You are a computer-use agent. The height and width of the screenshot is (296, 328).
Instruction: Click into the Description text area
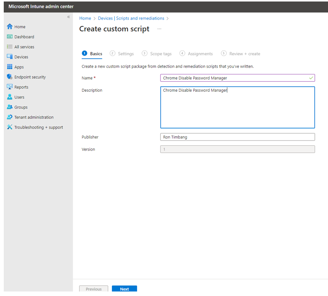[x=237, y=107]
